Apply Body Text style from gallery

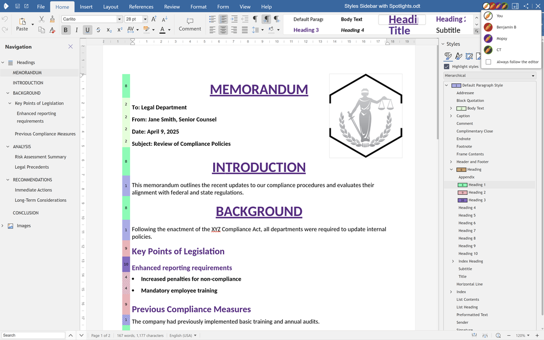coord(351,20)
